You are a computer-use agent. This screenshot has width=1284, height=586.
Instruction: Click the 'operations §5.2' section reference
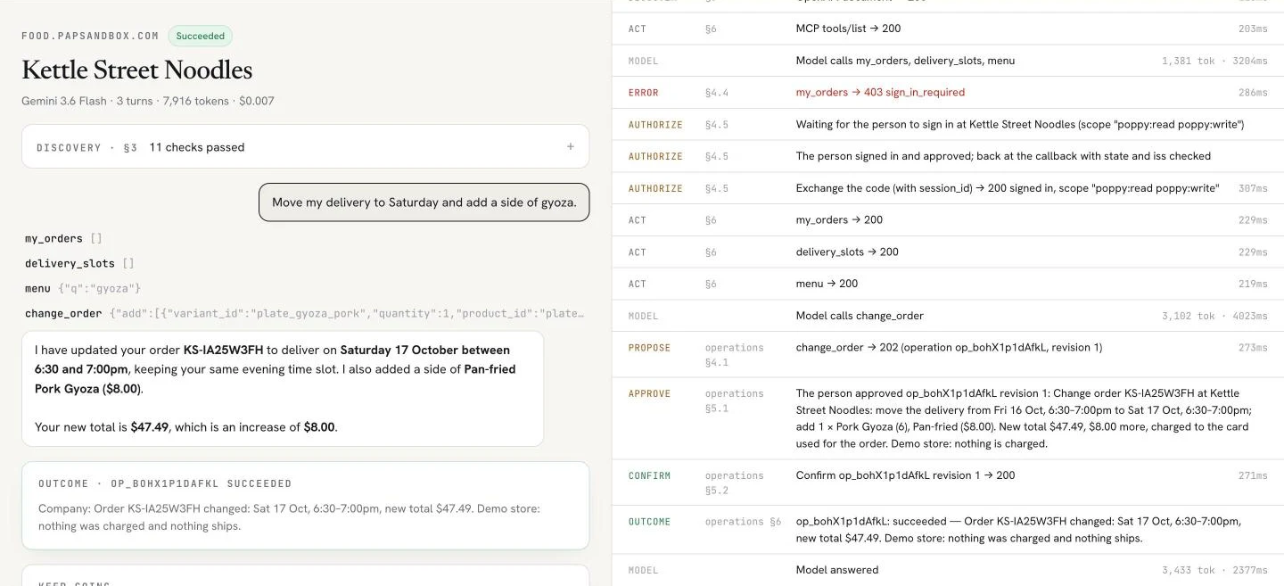point(734,483)
